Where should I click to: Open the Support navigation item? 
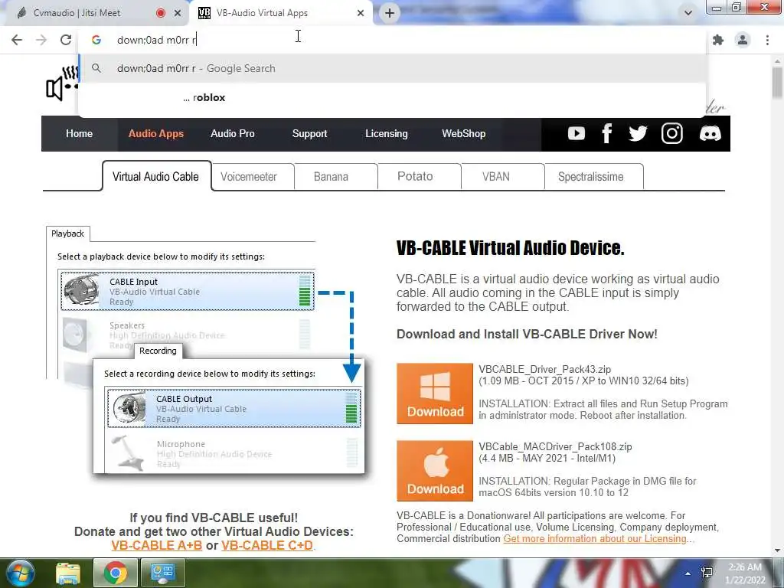point(309,133)
